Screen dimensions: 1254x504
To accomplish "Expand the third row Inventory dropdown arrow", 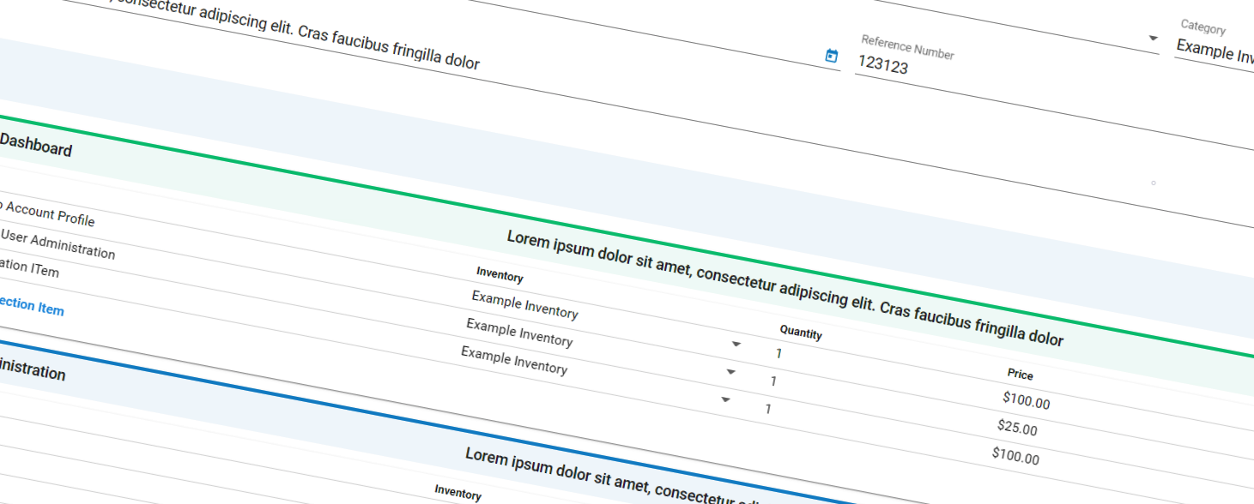I will (x=725, y=399).
